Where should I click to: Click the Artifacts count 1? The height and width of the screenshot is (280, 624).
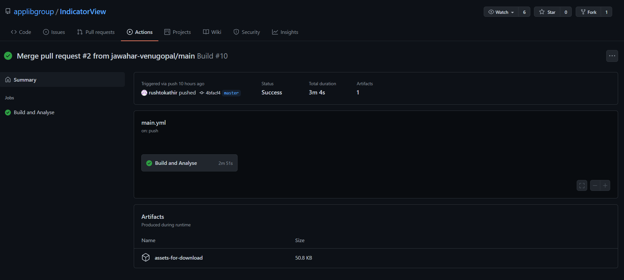pos(358,92)
